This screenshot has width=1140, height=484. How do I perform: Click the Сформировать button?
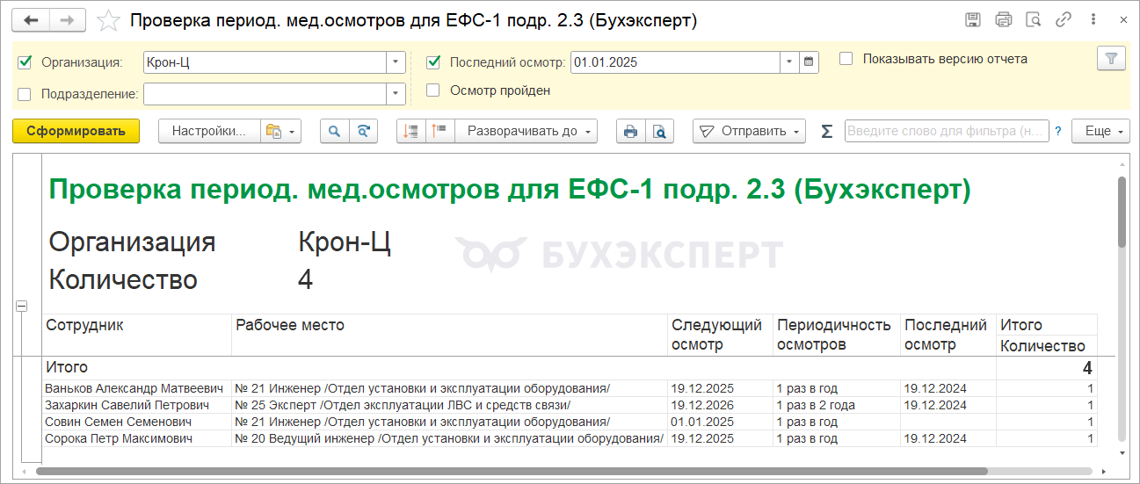tap(76, 131)
